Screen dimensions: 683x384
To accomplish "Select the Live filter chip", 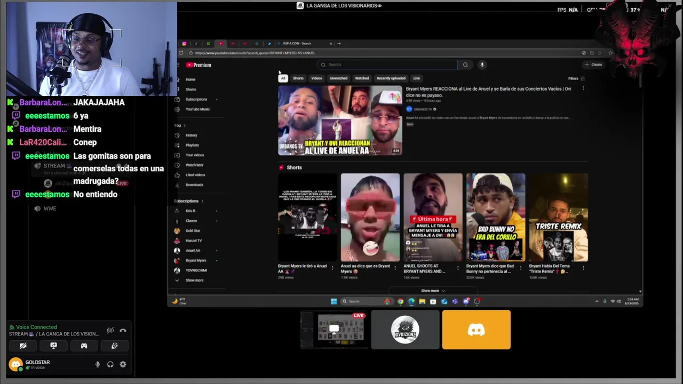I will click(416, 78).
